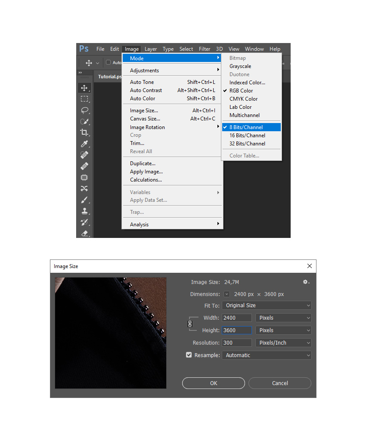Image resolution: width=366 pixels, height=441 pixels.
Task: Toggle the Resample checkbox
Action: (x=189, y=355)
